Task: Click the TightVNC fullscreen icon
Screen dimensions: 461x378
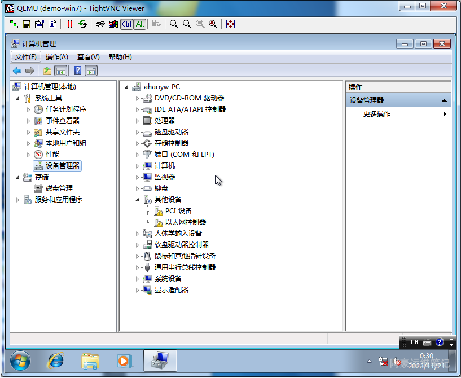Action: 230,24
